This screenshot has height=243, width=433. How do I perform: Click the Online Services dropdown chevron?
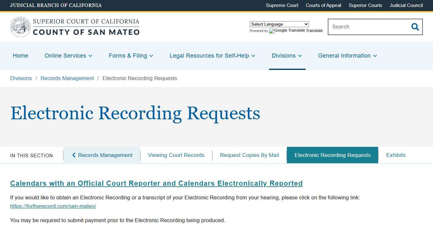pos(90,56)
